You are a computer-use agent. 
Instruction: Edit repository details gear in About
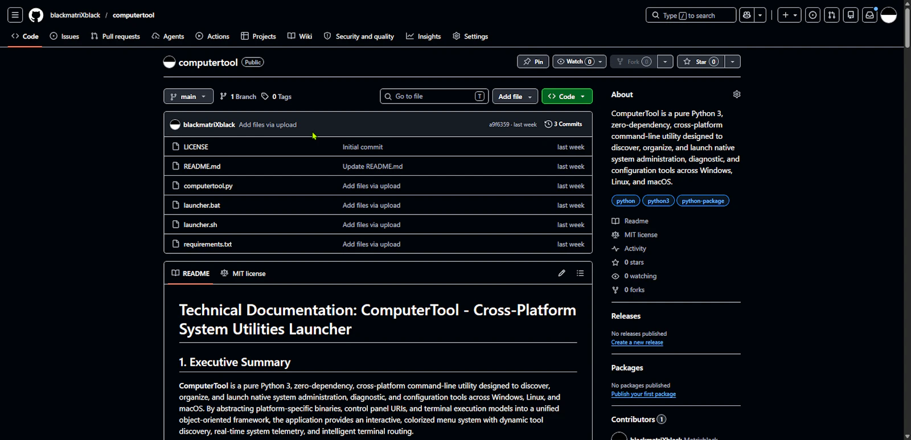pos(737,94)
